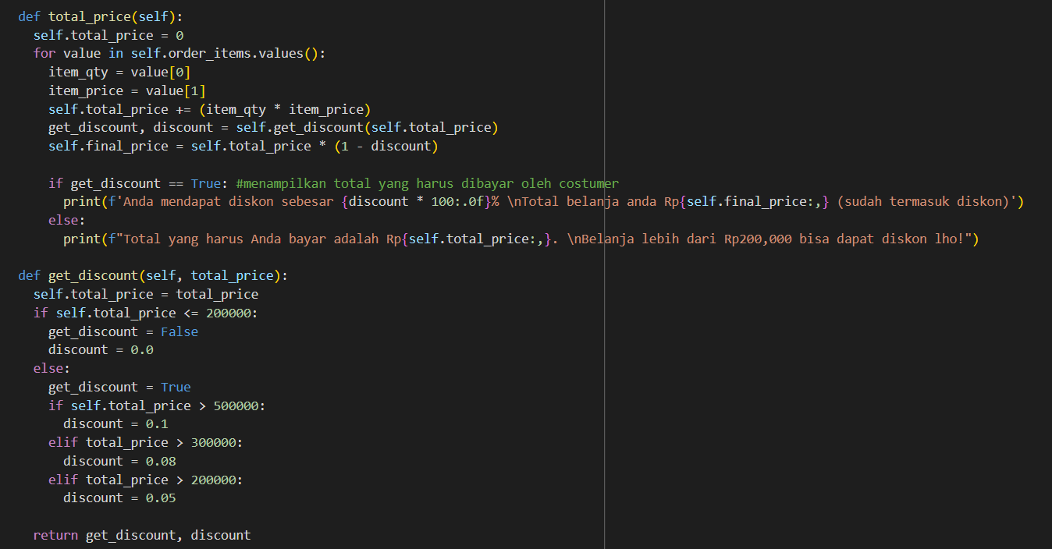This screenshot has height=549, width=1052.
Task: Click the 'else:' above the 'Total yang harus' print
Action: [x=67, y=220]
